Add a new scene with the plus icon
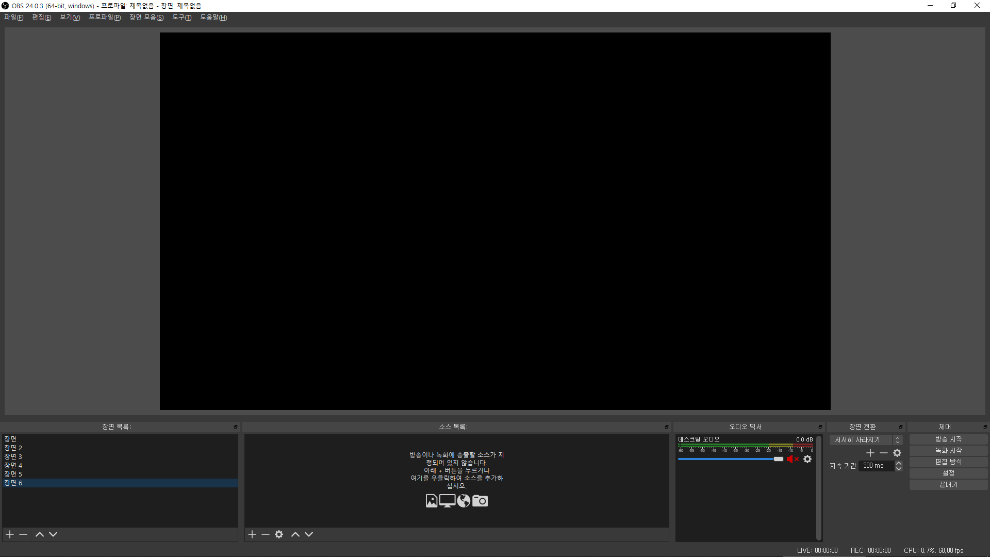This screenshot has width=990, height=557. click(x=10, y=534)
